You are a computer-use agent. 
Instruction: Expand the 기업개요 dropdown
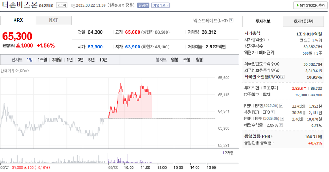(160, 5)
